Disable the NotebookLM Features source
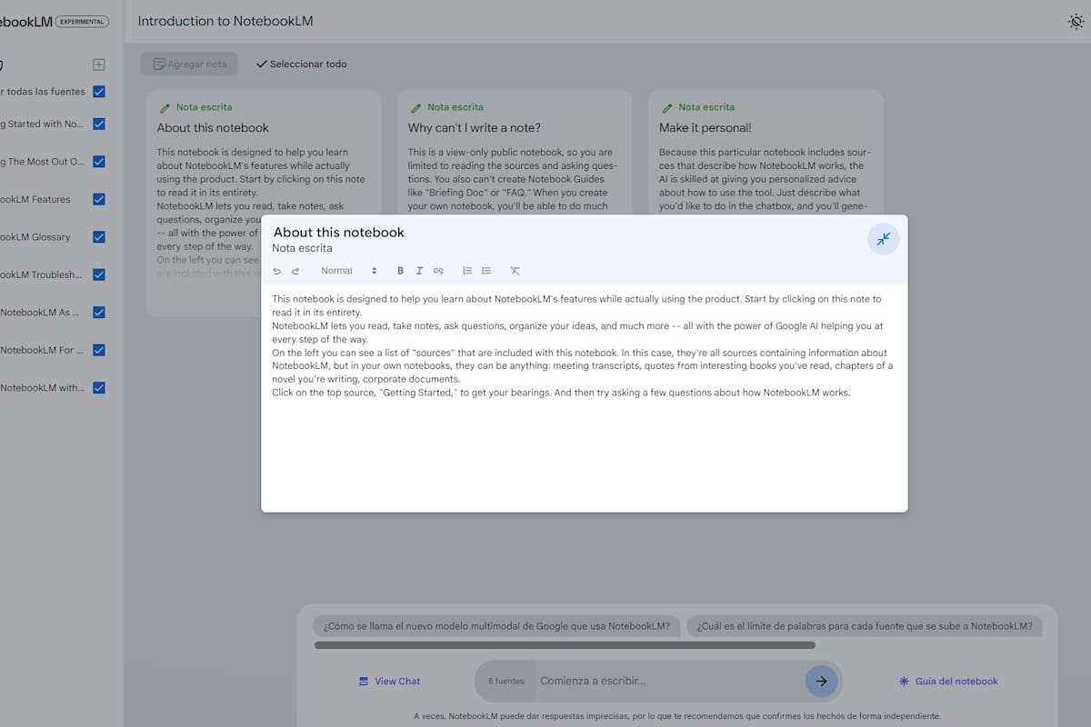 pos(98,199)
